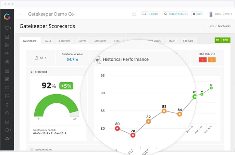The image size is (235, 155).
Task: Select the orange data point labeled 84
Action: point(180,114)
